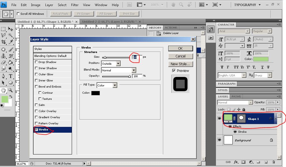Create a new group folder icon
The height and width of the screenshot is (167, 286).
(x=258, y=162)
